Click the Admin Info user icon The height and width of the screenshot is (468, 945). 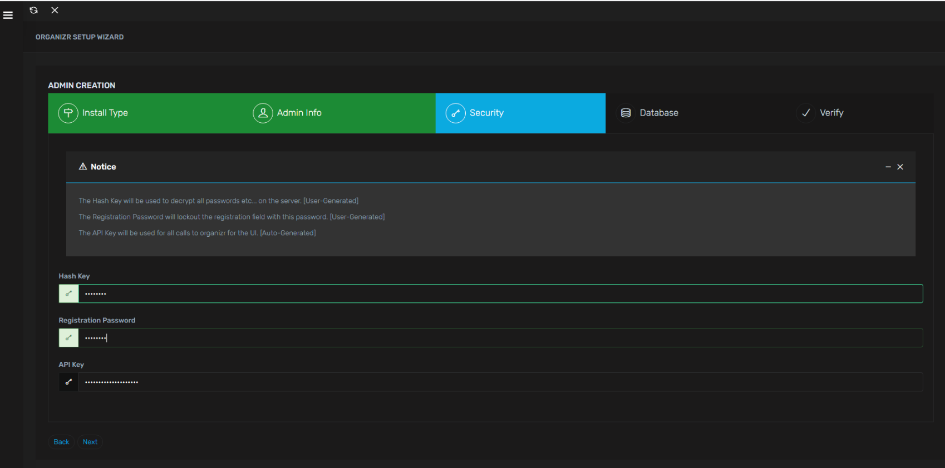[x=263, y=113]
